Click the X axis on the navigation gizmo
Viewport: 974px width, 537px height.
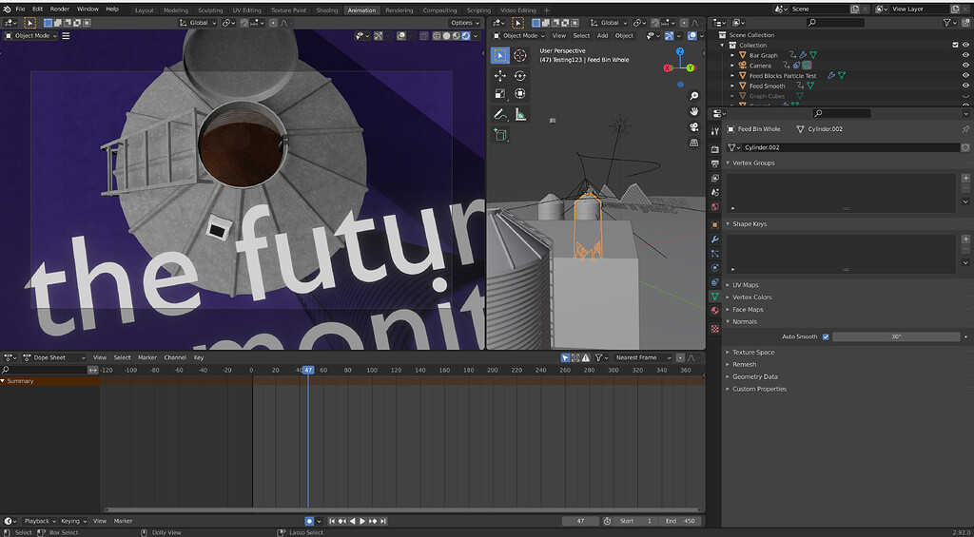668,68
